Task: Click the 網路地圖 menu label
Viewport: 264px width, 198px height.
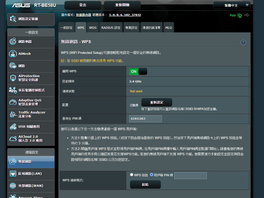Action: click(25, 41)
